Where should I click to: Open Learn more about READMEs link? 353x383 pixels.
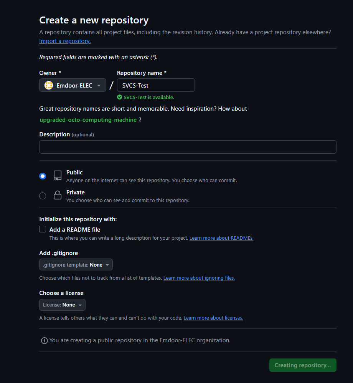tap(221, 238)
